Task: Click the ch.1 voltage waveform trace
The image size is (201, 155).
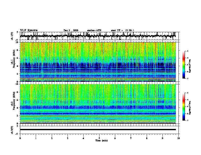Action: point(98,36)
